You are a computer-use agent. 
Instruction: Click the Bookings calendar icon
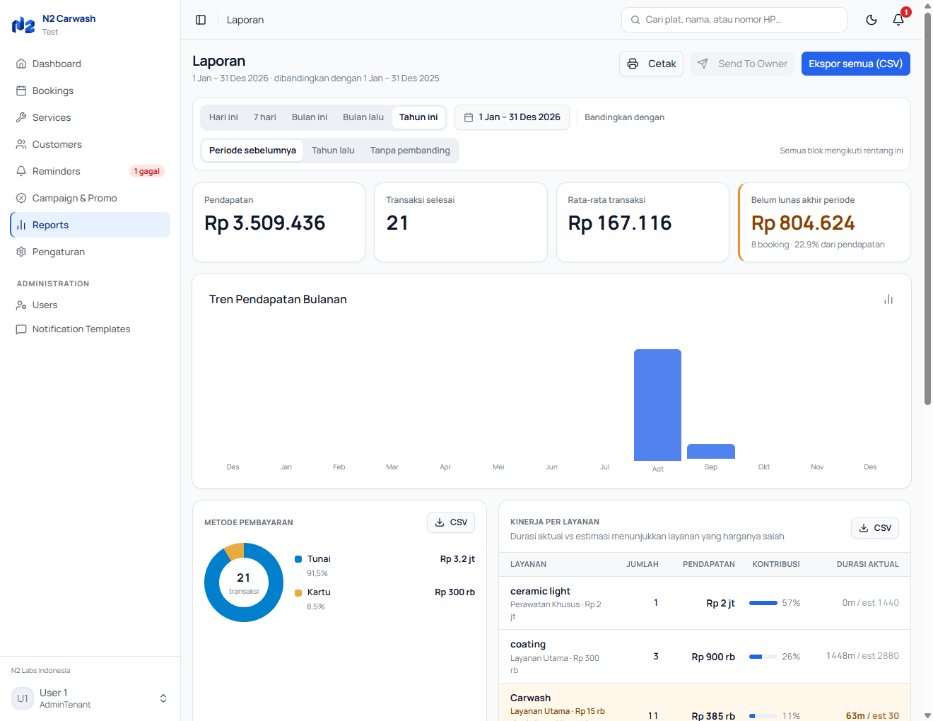[x=21, y=90]
